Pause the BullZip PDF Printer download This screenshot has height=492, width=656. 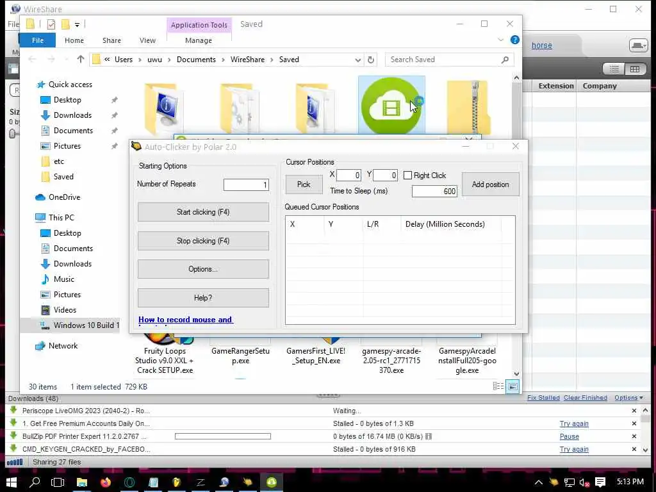pyautogui.click(x=570, y=437)
